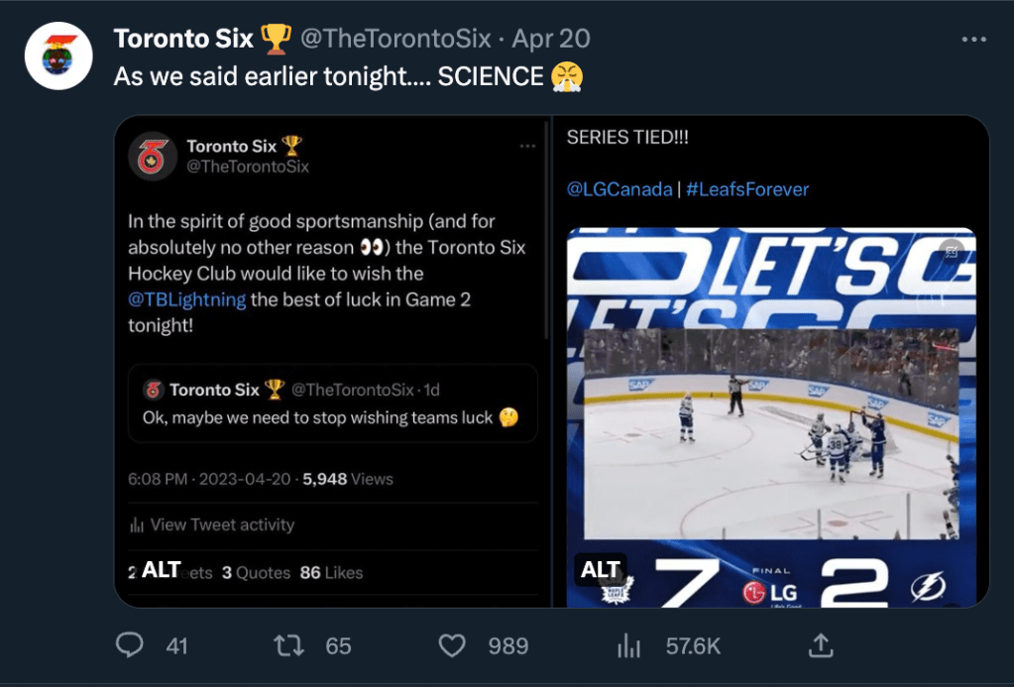View tweet analytics bar chart icon
Image resolution: width=1014 pixels, height=687 pixels.
[628, 645]
